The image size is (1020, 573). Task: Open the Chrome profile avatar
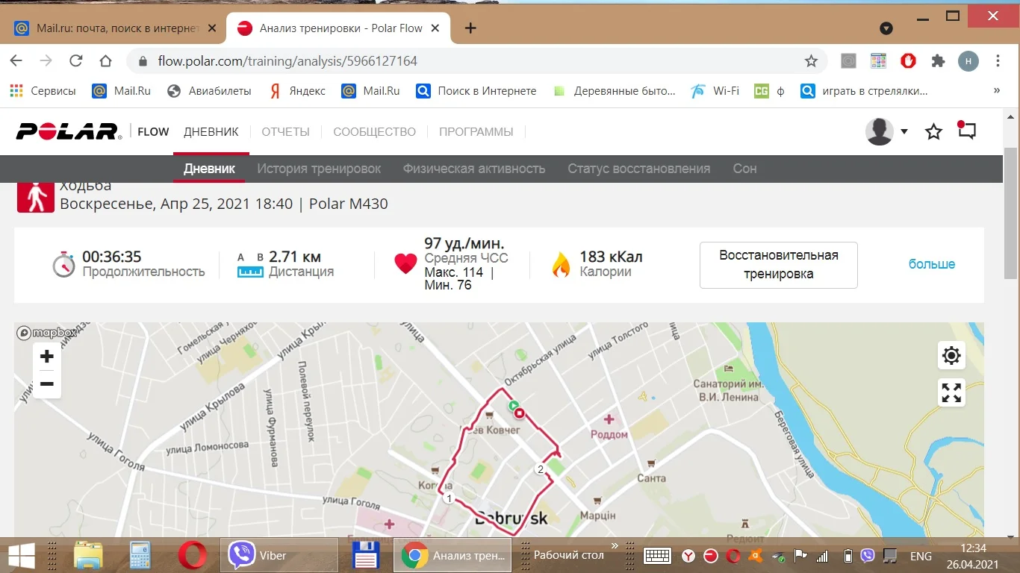(x=968, y=61)
